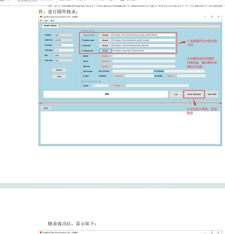Screen dimensions: 225x234
Task: Check the Enable box under Single Download Config
Action: pyautogui.click(x=82, y=86)
